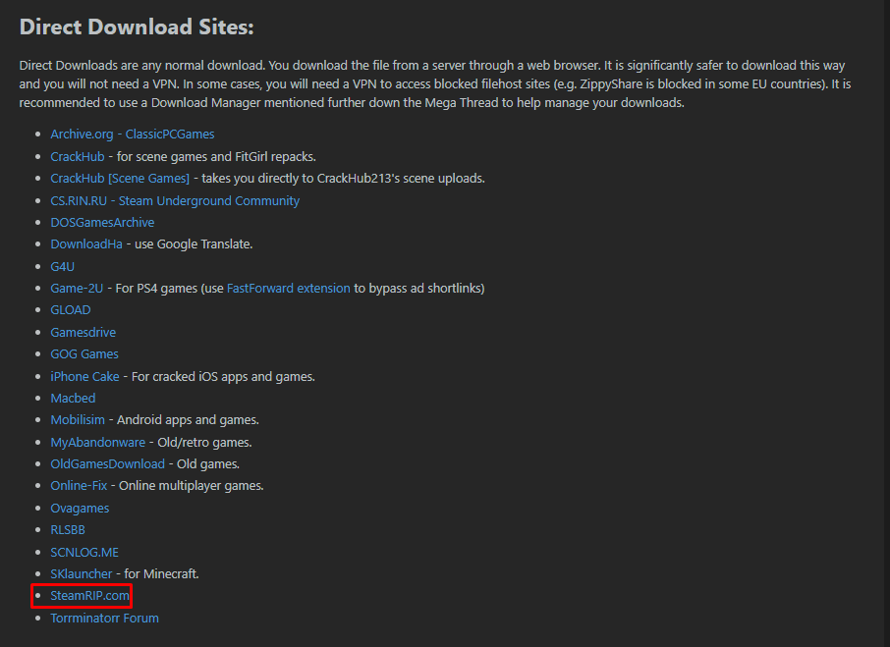Open OldGamesDownload link
The image size is (890, 647).
coord(107,463)
